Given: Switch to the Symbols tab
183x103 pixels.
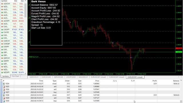Looking at the screenshot, I should 5,76.
